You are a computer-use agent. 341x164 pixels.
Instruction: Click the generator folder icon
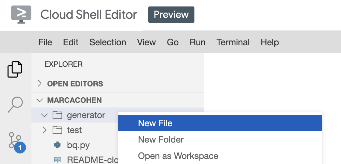coord(57,115)
